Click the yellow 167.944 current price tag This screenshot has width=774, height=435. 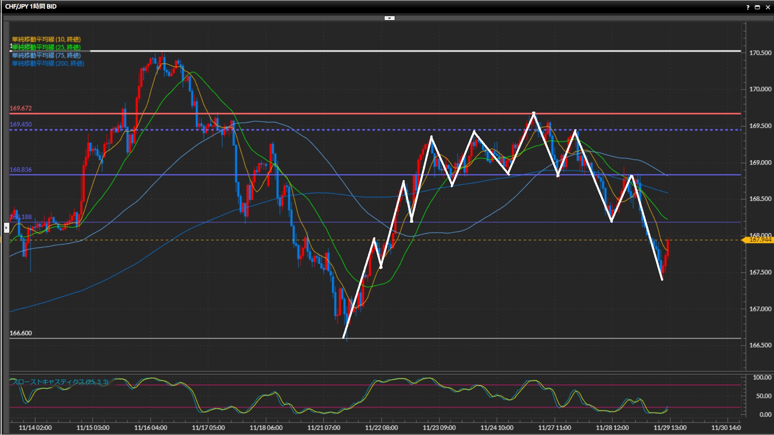click(x=759, y=240)
